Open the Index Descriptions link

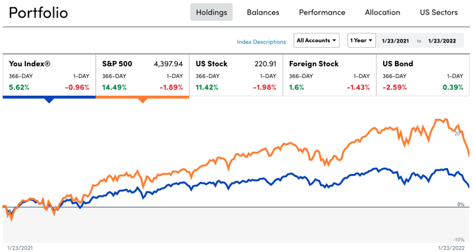coord(261,42)
